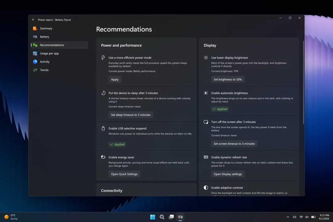Screen dimensions: 333x222
Task: Click the USB selective suspend icon
Action: coord(103,128)
